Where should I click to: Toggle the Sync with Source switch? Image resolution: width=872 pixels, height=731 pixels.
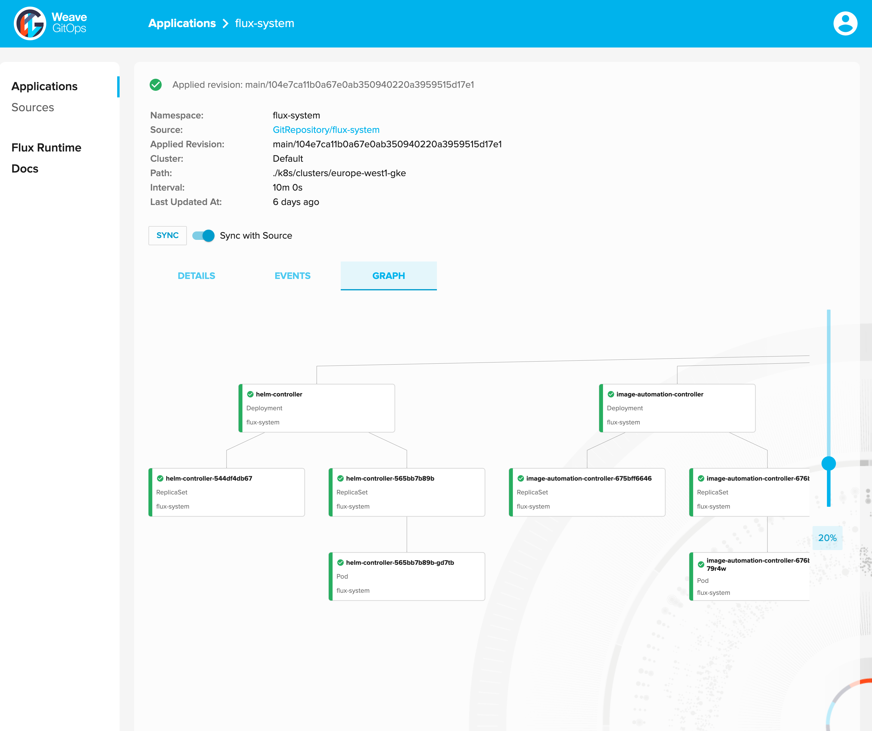(203, 236)
